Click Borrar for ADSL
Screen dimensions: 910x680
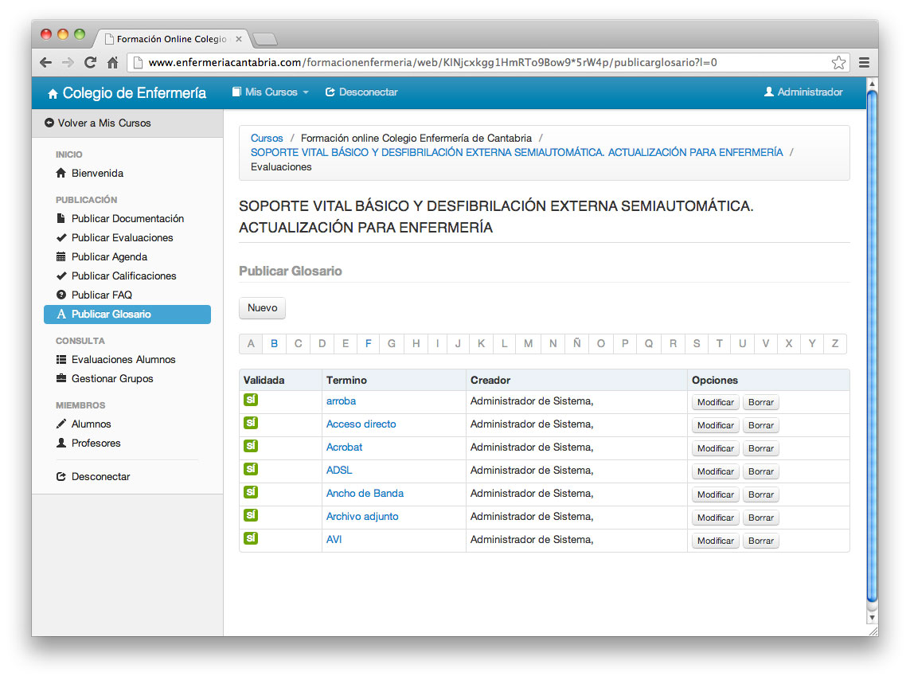point(761,471)
